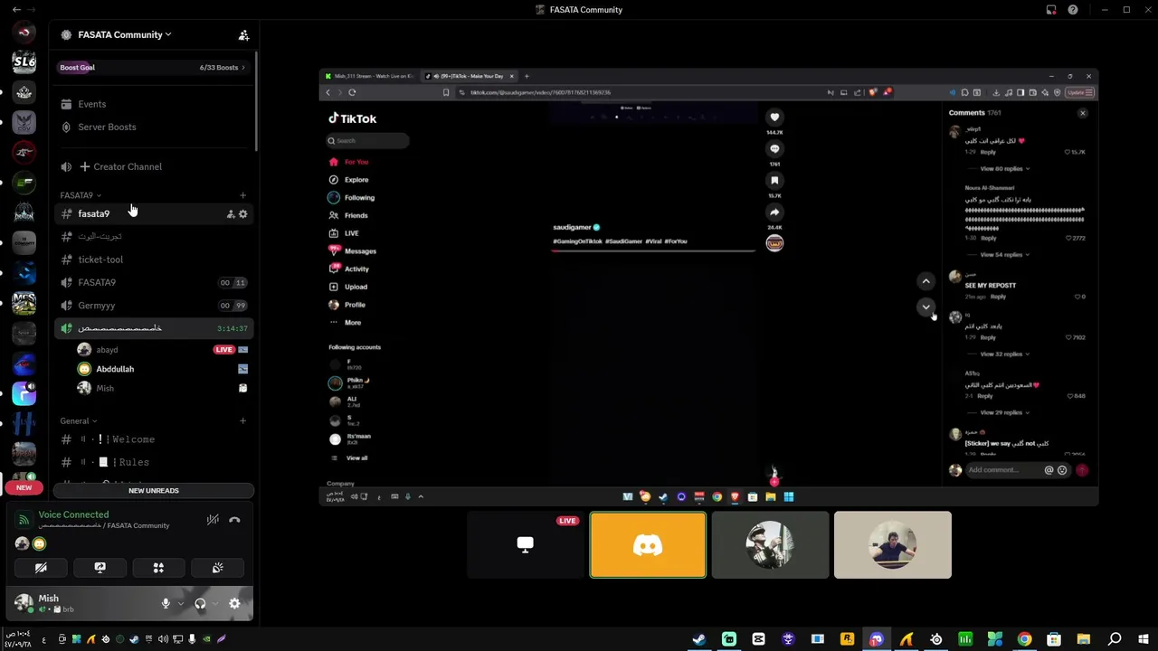Select the green EF server icon
This screenshot has height=651, width=1158.
pyautogui.click(x=24, y=182)
